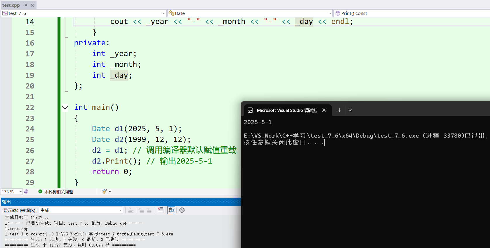Click the 显示输出来源(S): label
Image resolution: width=490 pixels, height=248 pixels.
(x=20, y=210)
